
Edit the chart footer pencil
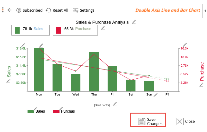(x=115, y=104)
